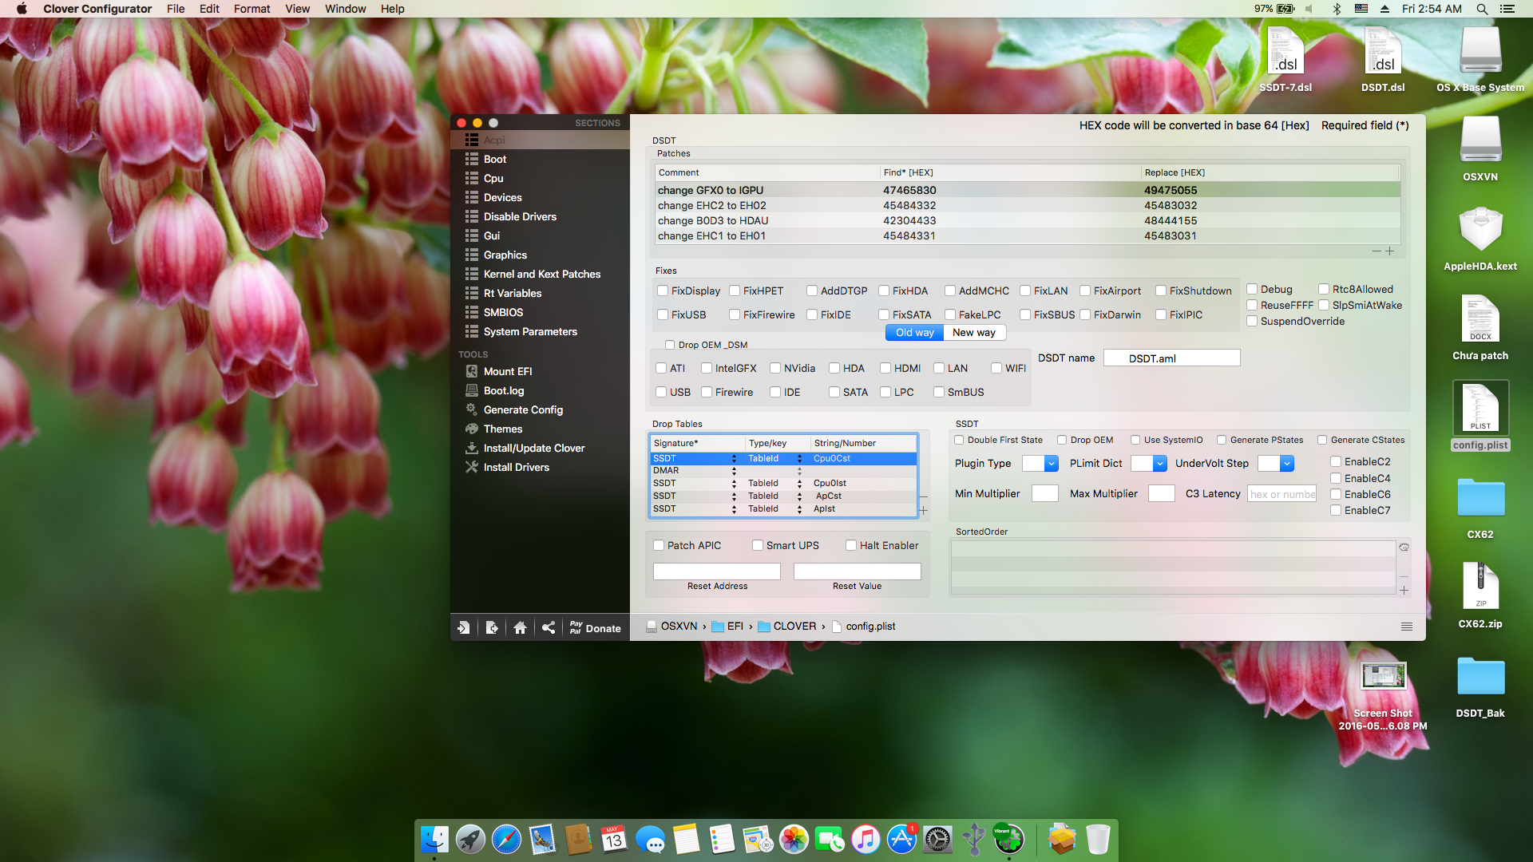
Task: Click the import configuration icon
Action: pyautogui.click(x=463, y=628)
